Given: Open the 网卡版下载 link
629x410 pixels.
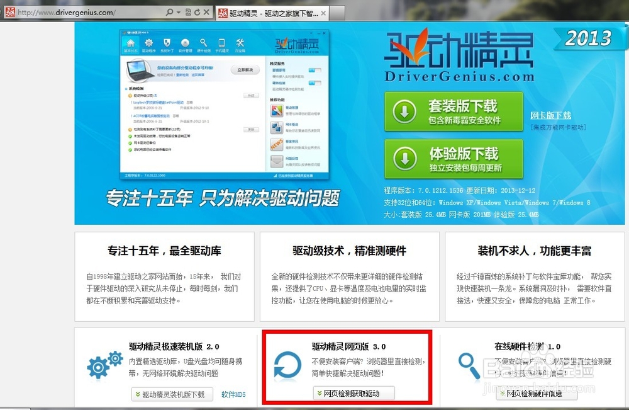Looking at the screenshot, I should pyautogui.click(x=550, y=116).
